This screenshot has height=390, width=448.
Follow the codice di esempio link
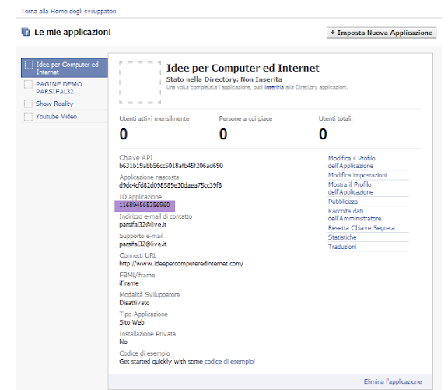229,361
